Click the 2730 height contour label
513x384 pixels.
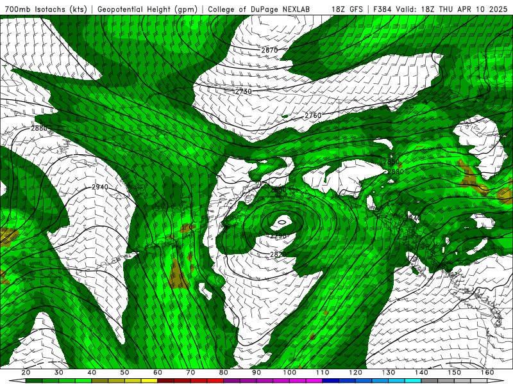click(x=244, y=92)
